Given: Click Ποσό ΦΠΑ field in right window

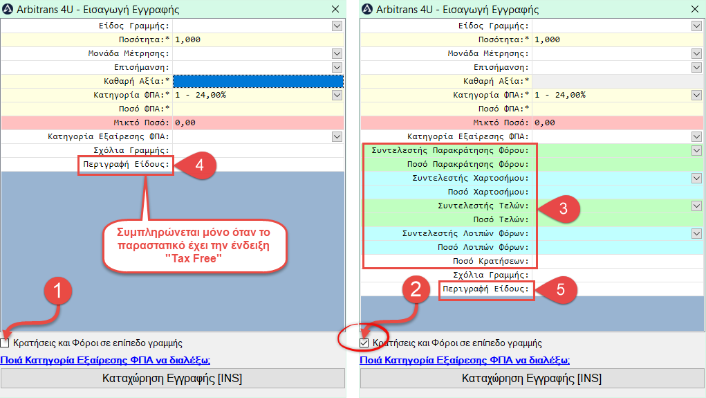Looking at the screenshot, I should 617,109.
